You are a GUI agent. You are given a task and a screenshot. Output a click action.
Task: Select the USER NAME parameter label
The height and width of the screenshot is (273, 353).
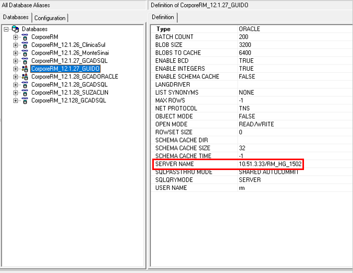pos(171,188)
